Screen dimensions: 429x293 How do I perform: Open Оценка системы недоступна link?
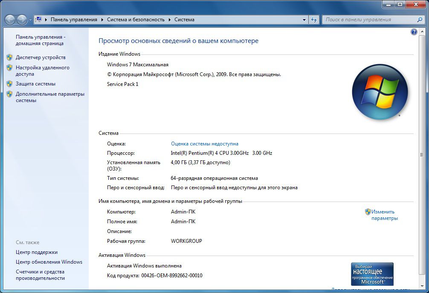coord(205,144)
